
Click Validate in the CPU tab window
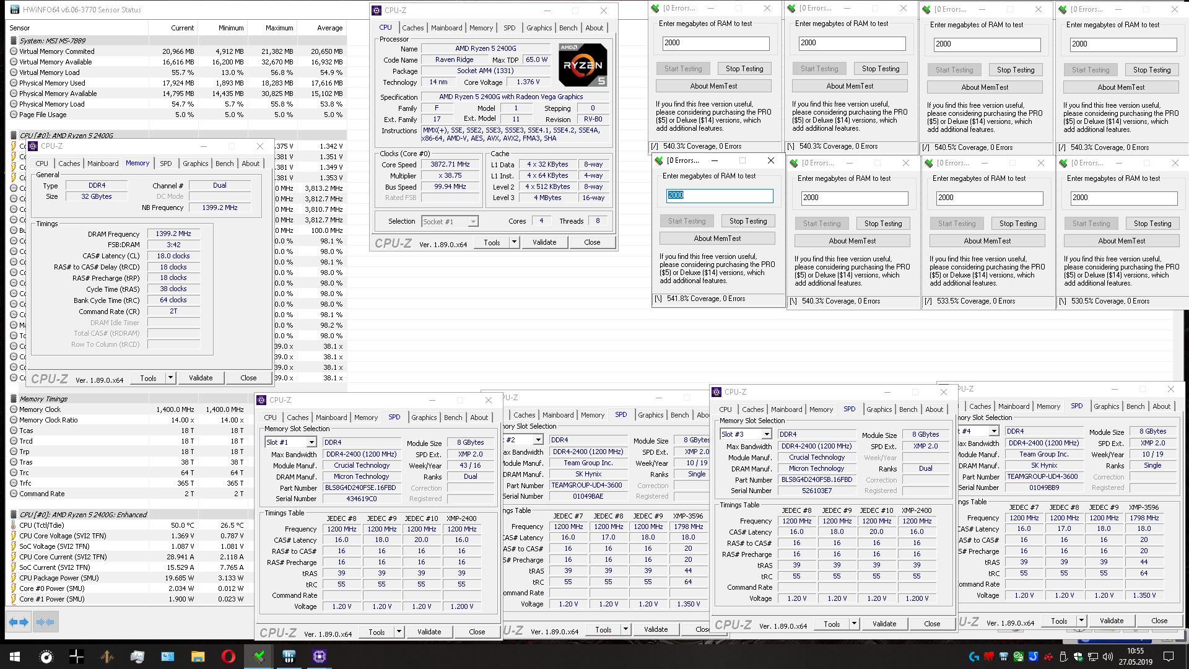(544, 242)
